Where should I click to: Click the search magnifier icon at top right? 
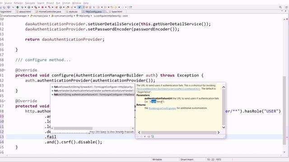pos(280,7)
